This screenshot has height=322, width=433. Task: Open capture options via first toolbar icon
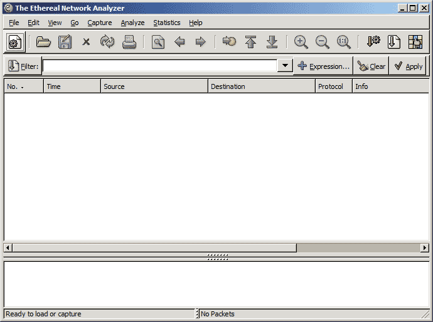[14, 42]
